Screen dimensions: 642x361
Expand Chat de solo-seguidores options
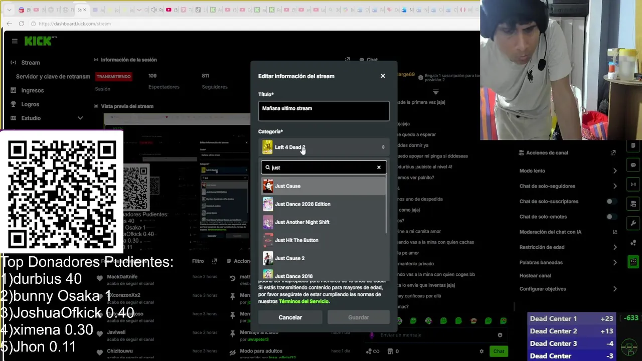pos(615,186)
